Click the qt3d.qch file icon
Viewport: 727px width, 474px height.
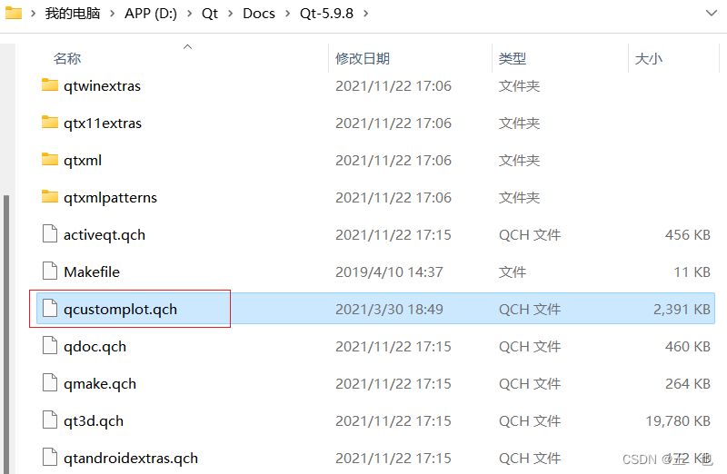pos(50,420)
